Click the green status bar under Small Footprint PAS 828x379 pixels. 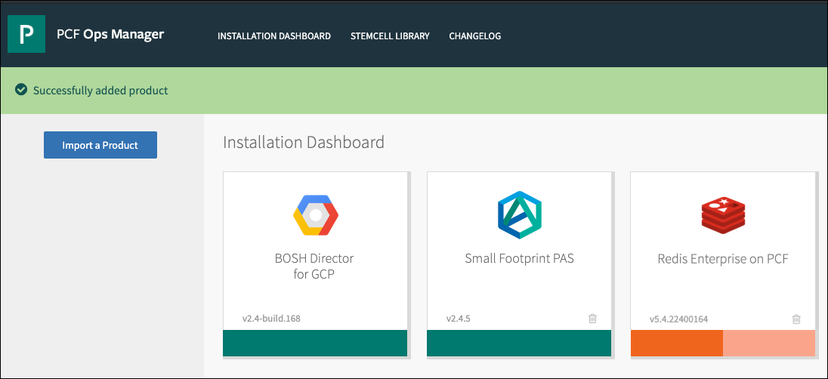point(519,343)
